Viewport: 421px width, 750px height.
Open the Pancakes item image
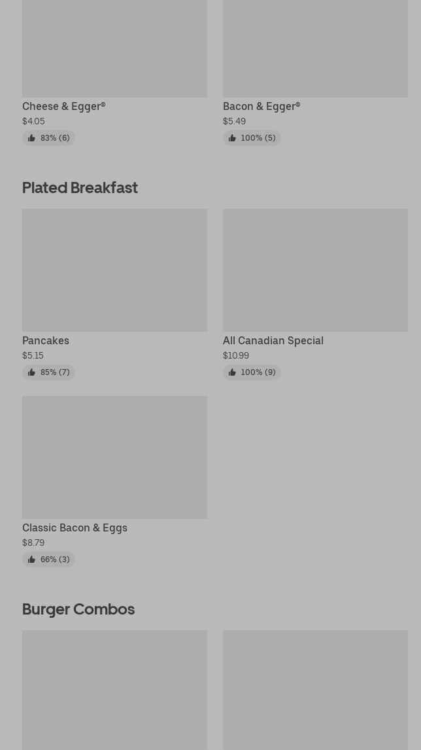click(114, 270)
